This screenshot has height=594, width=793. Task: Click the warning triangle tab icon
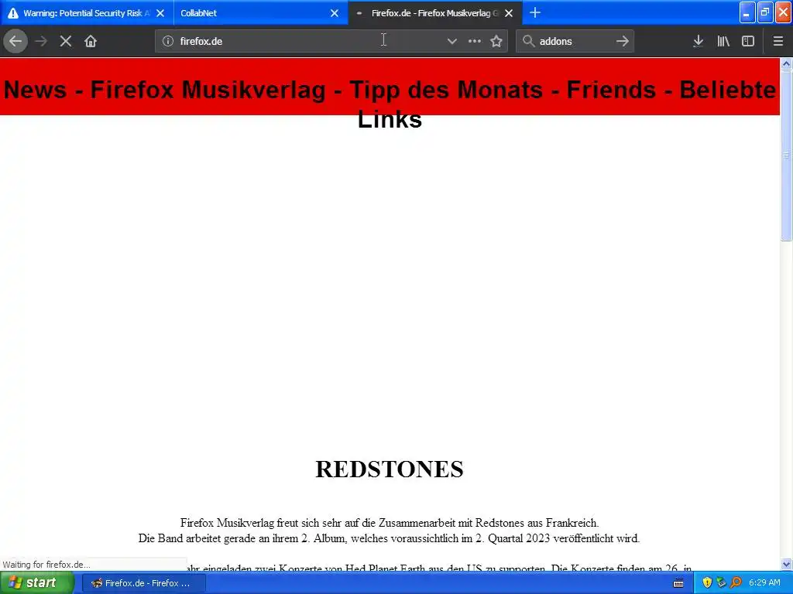tap(13, 13)
